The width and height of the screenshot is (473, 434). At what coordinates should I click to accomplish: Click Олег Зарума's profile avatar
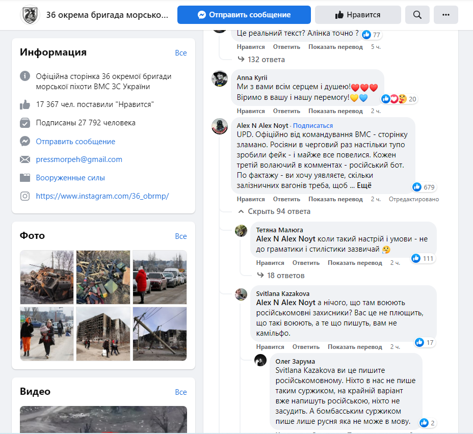260,360
